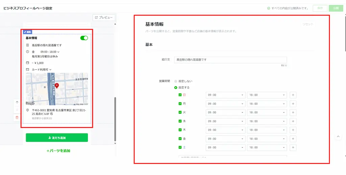The width and height of the screenshot is (346, 175).
Task: Open 日 opening time 09:00 dropdown
Action: (x=225, y=95)
